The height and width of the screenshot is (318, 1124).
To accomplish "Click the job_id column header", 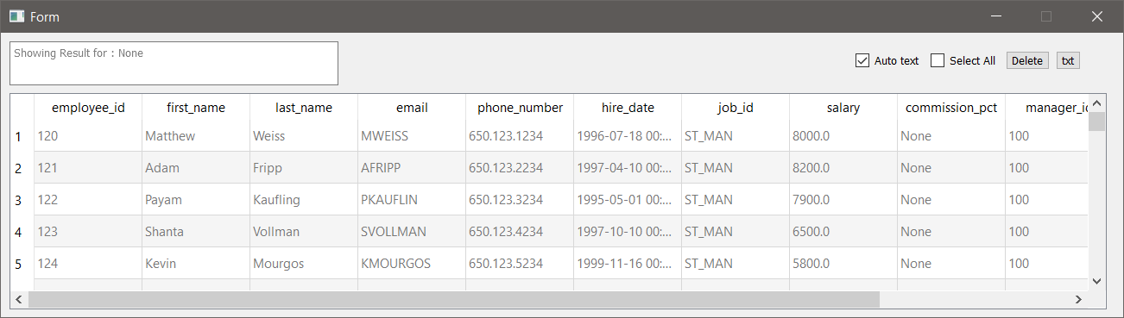I will (736, 108).
